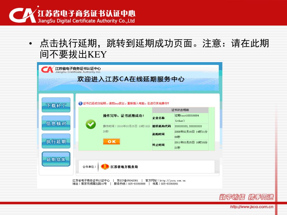Open the 信息核对 step
Image resolution: width=287 pixels, height=215 pixels.
[x=56, y=123]
